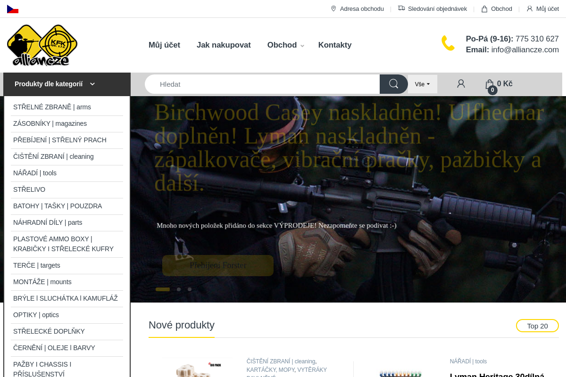Click the user account icon beside the cart
This screenshot has width=566, height=377.
(460, 83)
